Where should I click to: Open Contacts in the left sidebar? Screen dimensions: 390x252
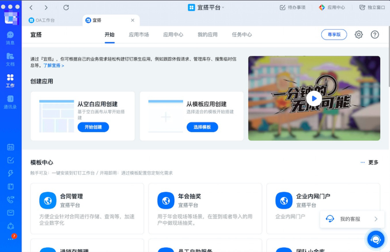pos(10,102)
